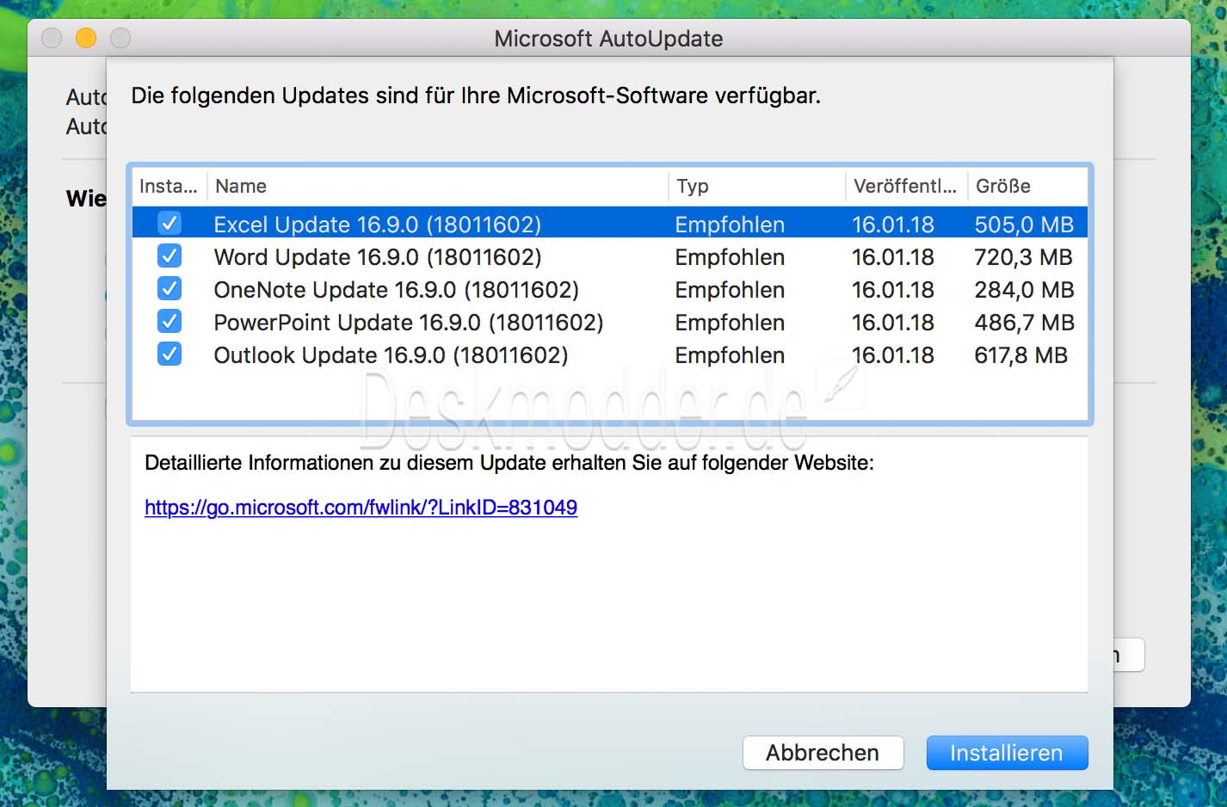Click the 486,7 MB size value
This screenshot has width=1227, height=807.
point(1024,323)
